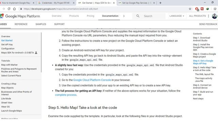Click ALL PRODUCTS button

(x=197, y=16)
